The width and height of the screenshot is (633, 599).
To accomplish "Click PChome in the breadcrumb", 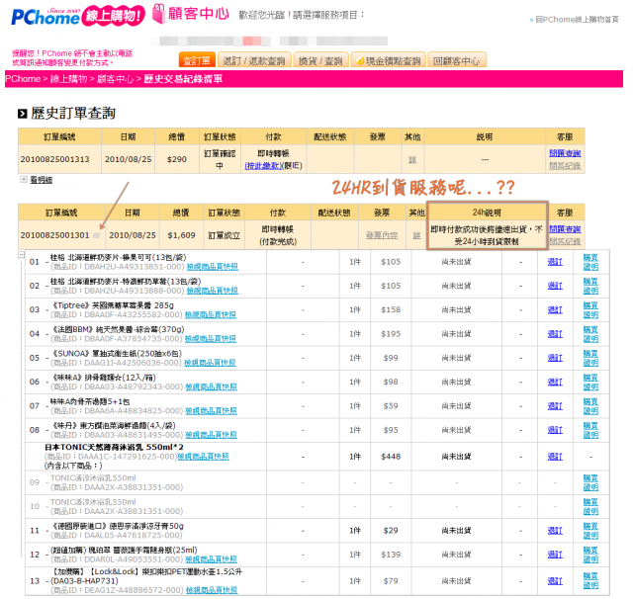I will pos(23,79).
